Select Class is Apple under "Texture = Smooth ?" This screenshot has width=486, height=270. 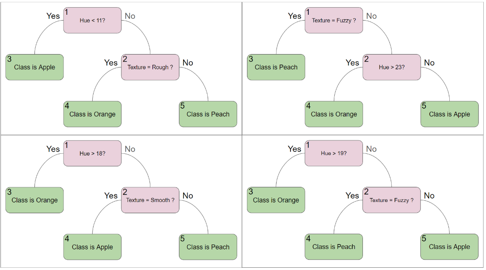[92, 247]
